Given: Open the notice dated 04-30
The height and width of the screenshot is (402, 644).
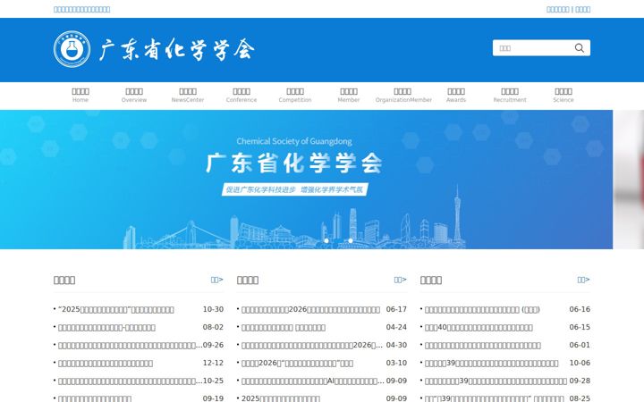Looking at the screenshot, I should (312, 346).
